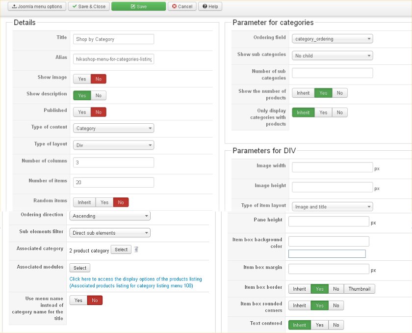Click Select next to Associated category

(x=121, y=250)
